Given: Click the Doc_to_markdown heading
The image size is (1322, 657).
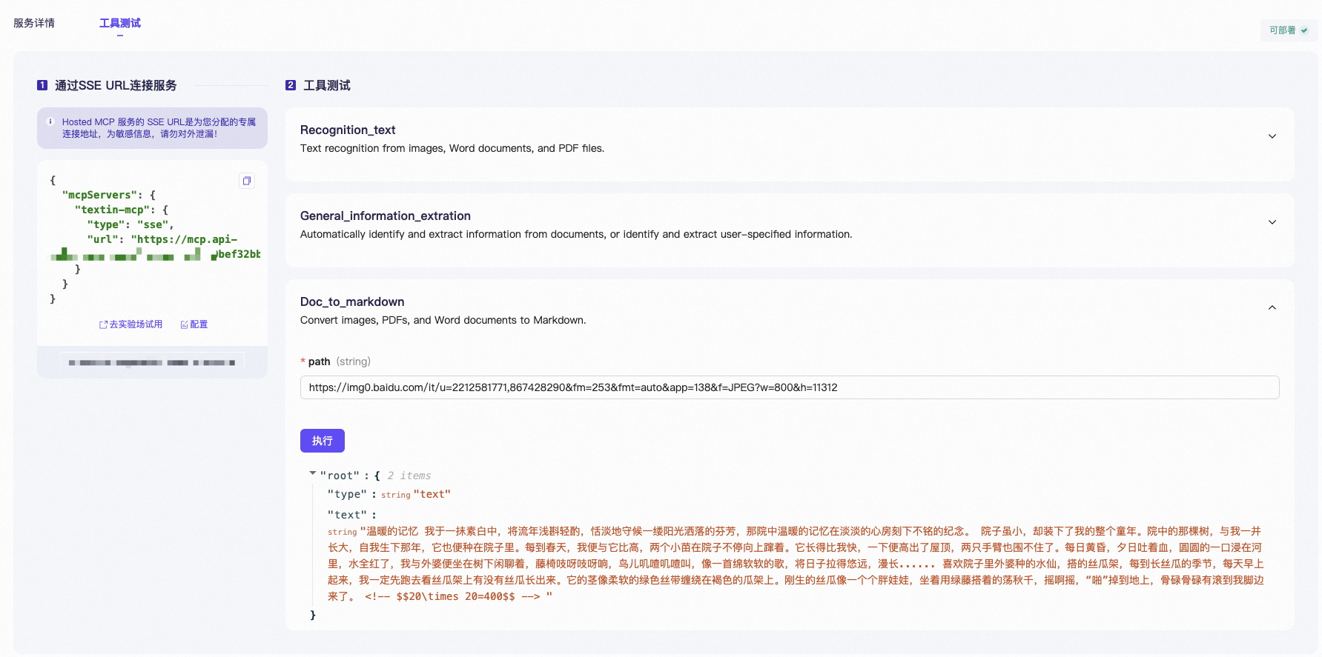Looking at the screenshot, I should click(352, 301).
